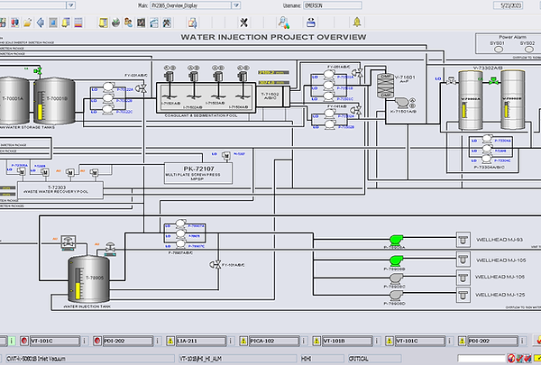The width and height of the screenshot is (541, 365).
Task: Open Main combo box FX2365_Overview_Display
Action: pyautogui.click(x=195, y=5)
